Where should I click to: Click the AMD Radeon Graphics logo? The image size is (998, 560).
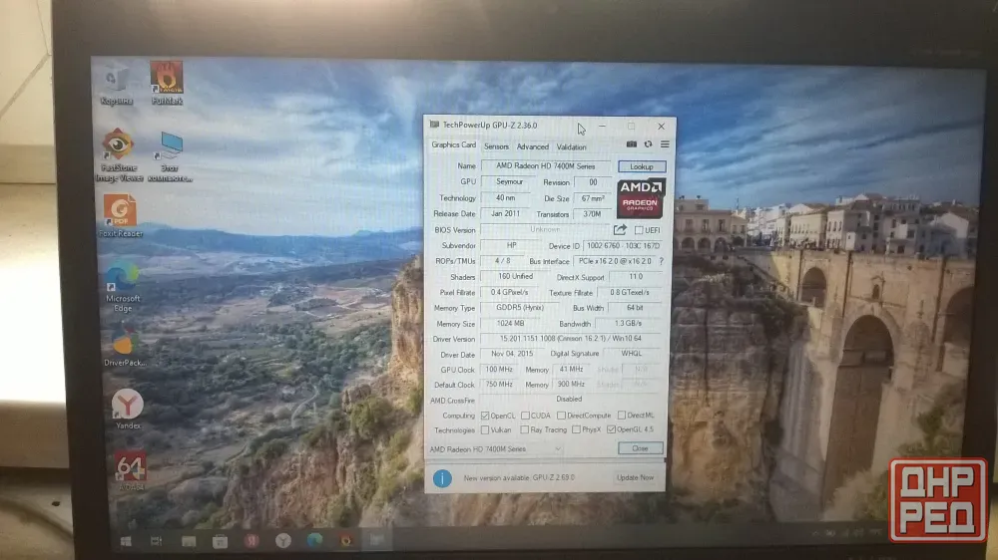click(x=641, y=198)
